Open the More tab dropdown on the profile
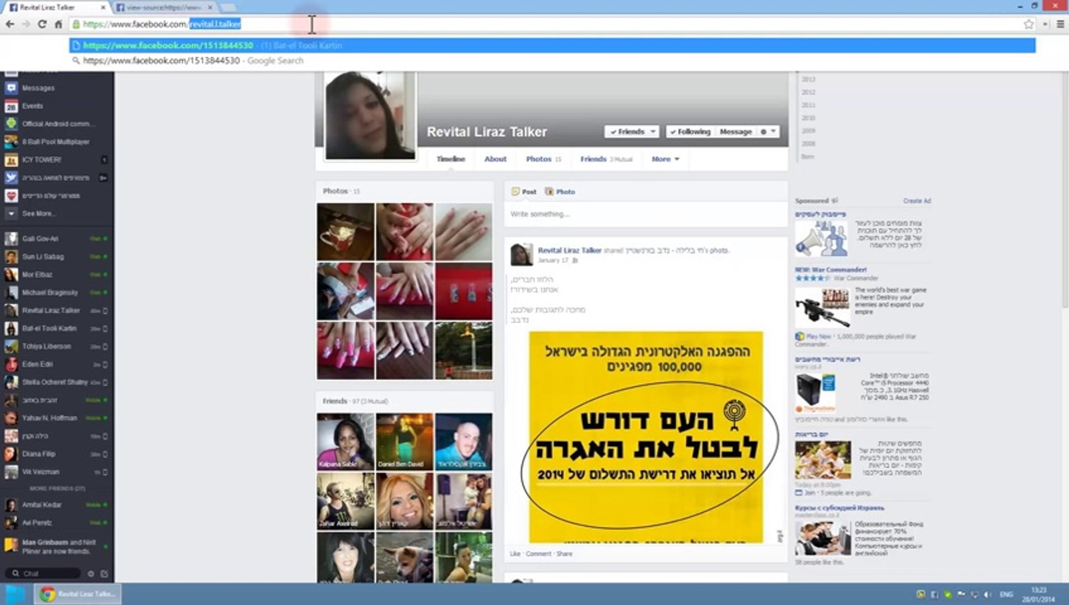The width and height of the screenshot is (1069, 605). pos(664,159)
